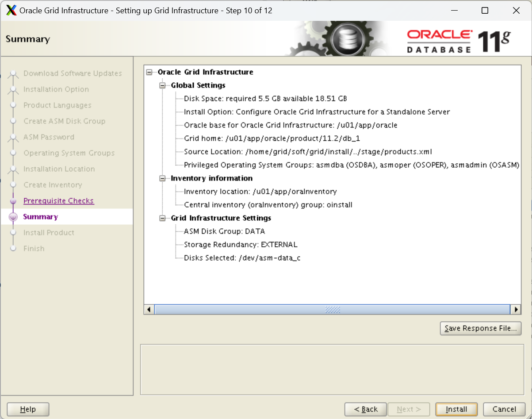This screenshot has height=419, width=532.
Task: Select Installation Option step
Action: click(x=56, y=89)
